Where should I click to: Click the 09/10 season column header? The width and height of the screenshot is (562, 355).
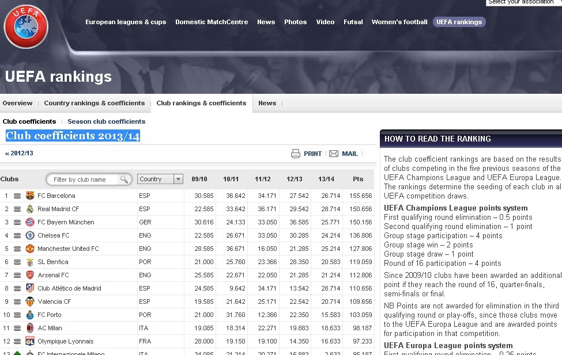(x=199, y=179)
